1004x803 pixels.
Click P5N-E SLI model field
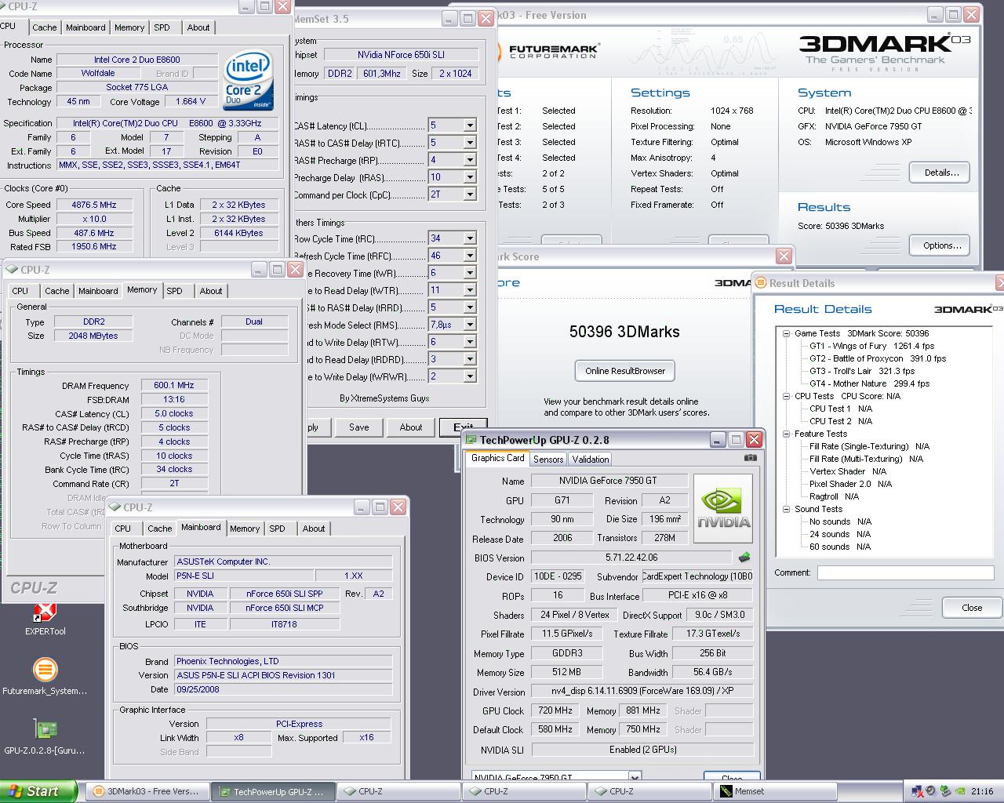(244, 576)
